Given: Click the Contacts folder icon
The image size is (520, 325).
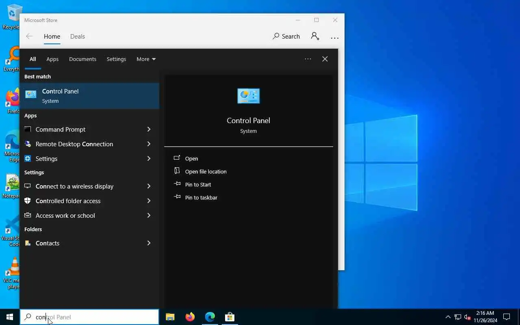Looking at the screenshot, I should click(x=28, y=243).
